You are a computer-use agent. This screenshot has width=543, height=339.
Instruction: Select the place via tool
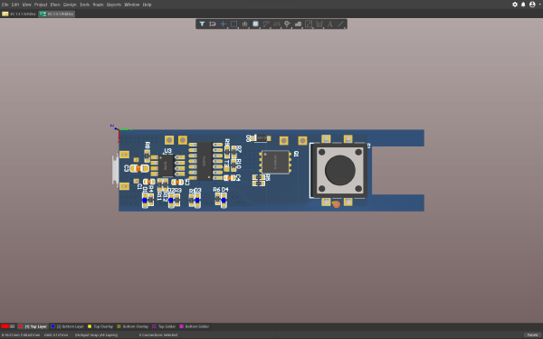pyautogui.click(x=287, y=24)
